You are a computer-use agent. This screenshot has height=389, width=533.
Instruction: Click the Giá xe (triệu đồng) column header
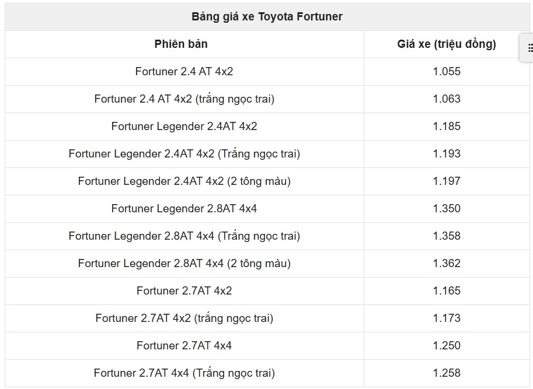point(447,44)
